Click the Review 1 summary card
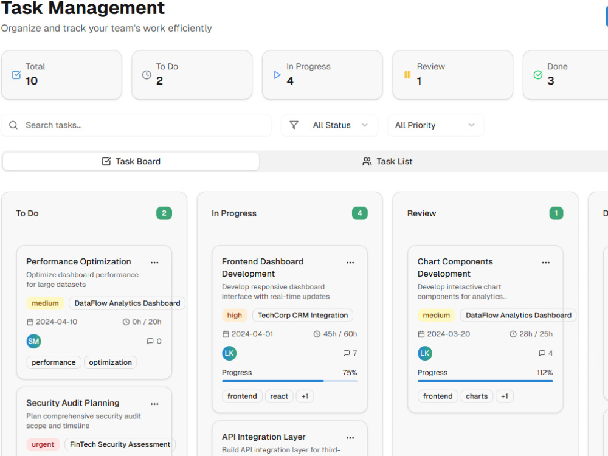608x456 pixels. (452, 75)
